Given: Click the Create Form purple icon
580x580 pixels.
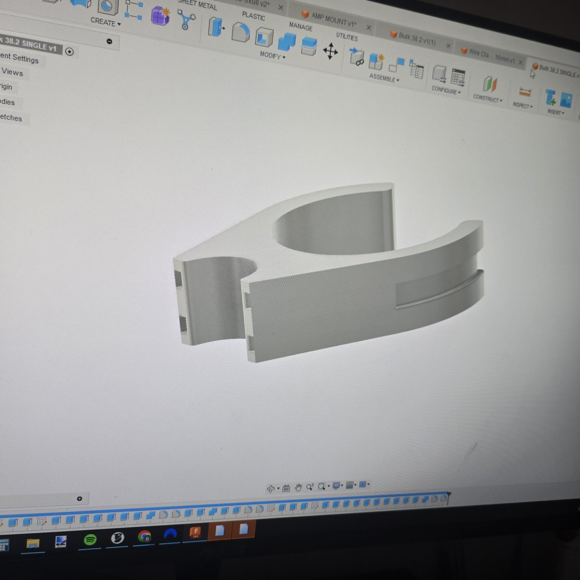Looking at the screenshot, I should (160, 16).
